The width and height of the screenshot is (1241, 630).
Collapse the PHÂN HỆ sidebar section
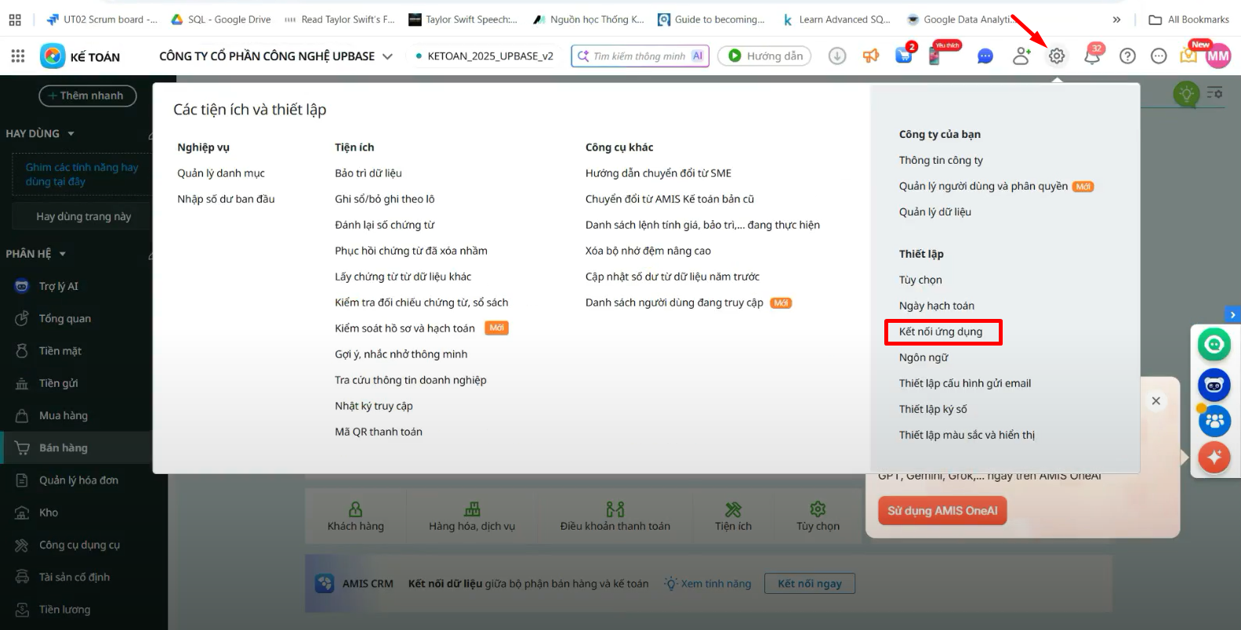[x=63, y=254]
